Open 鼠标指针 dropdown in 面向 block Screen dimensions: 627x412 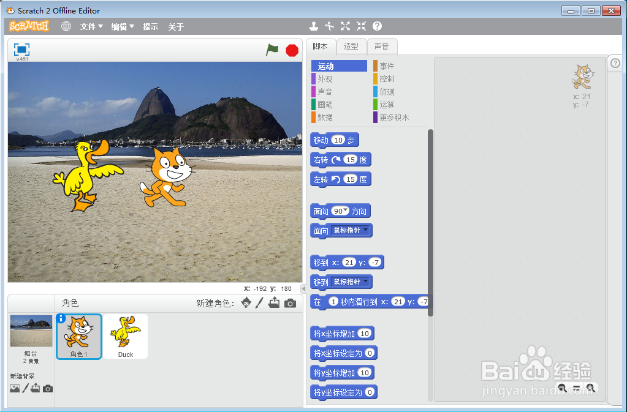tap(351, 230)
